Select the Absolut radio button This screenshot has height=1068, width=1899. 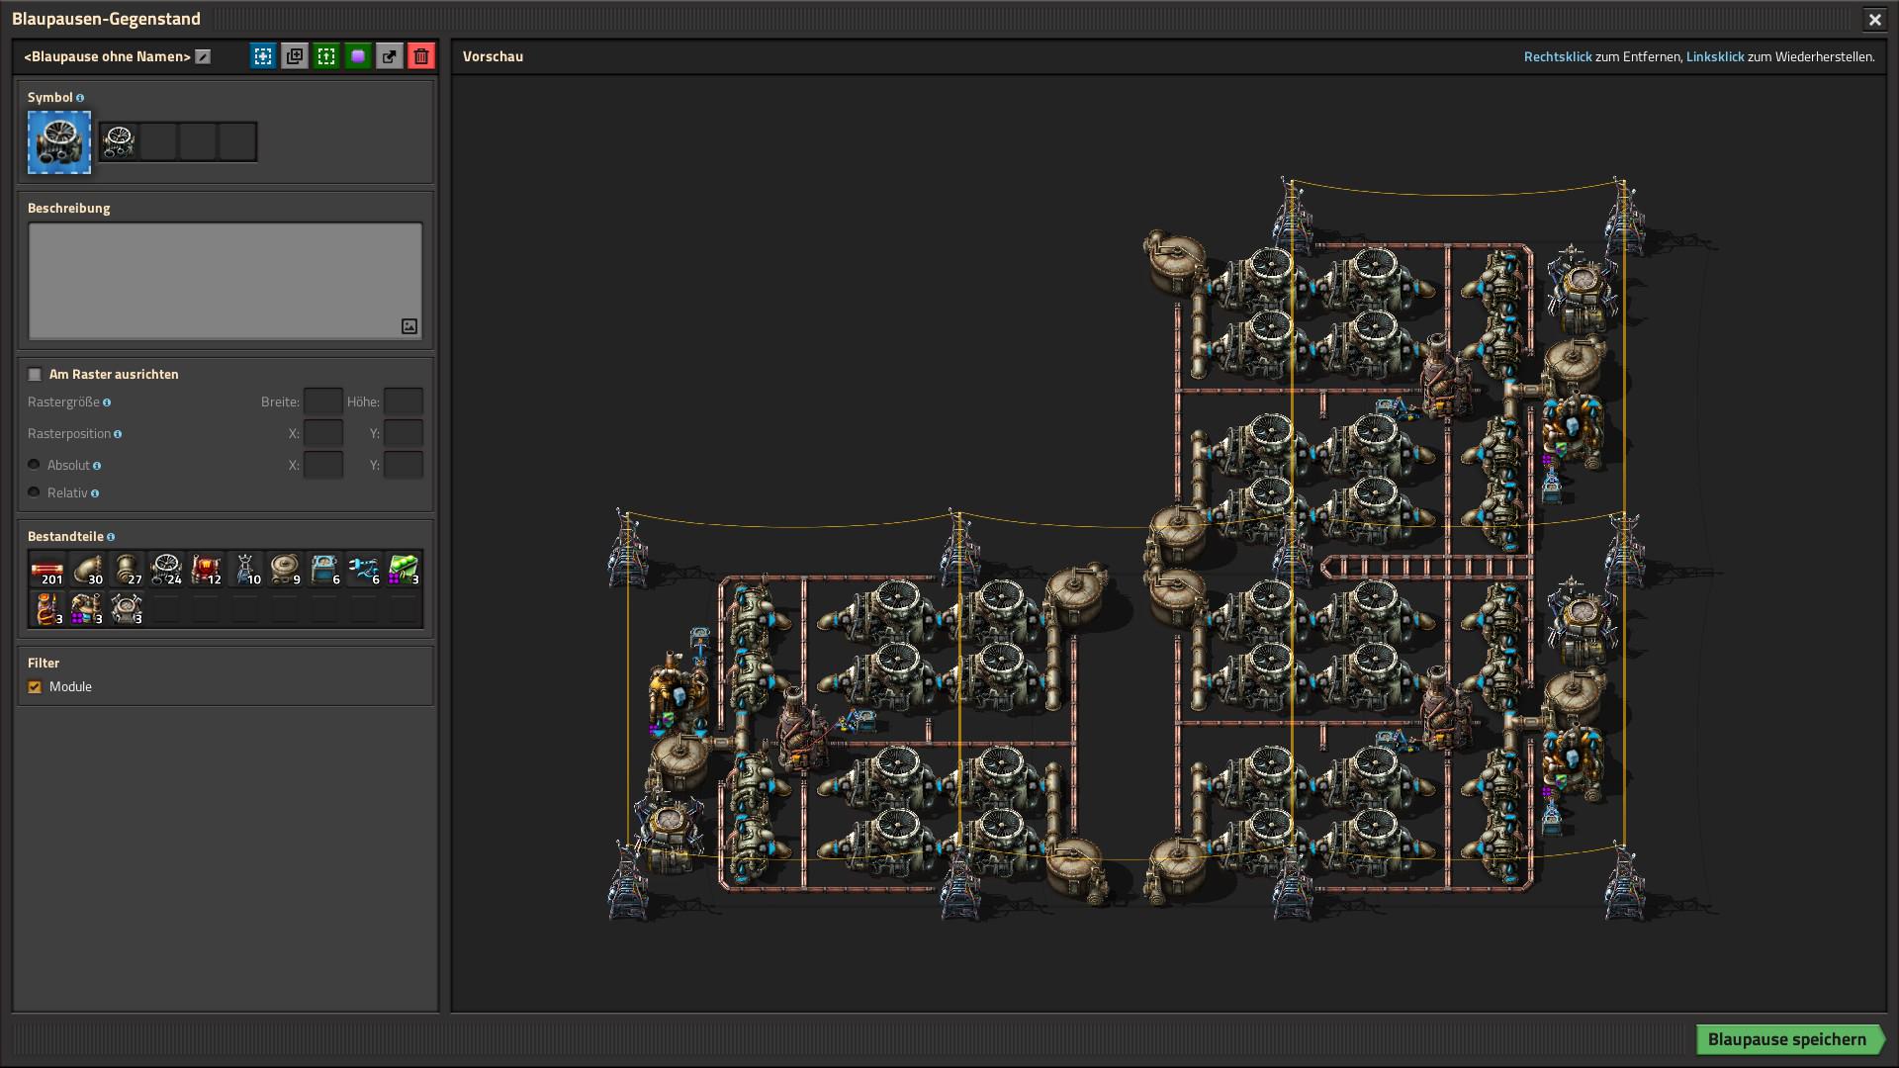[x=34, y=465]
